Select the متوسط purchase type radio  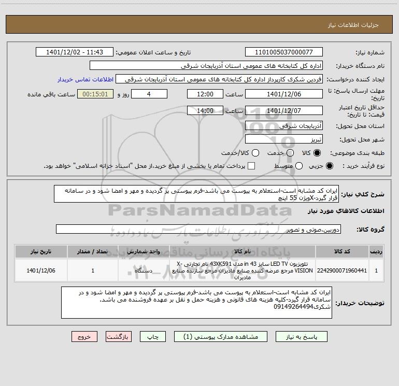click(299, 166)
